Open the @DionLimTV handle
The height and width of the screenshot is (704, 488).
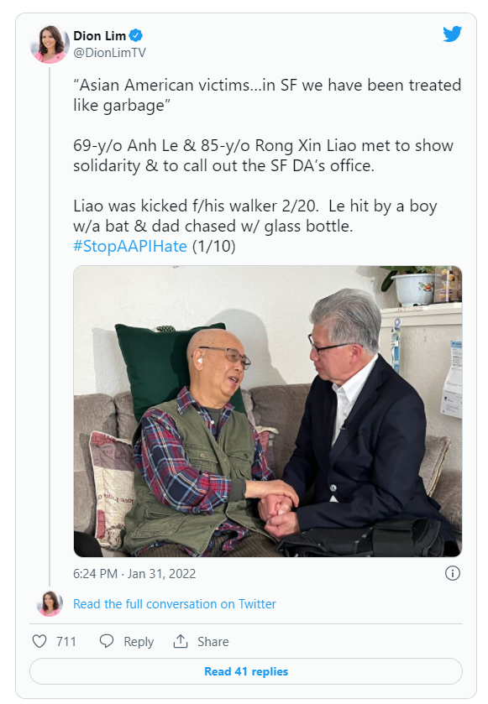pyautogui.click(x=110, y=53)
